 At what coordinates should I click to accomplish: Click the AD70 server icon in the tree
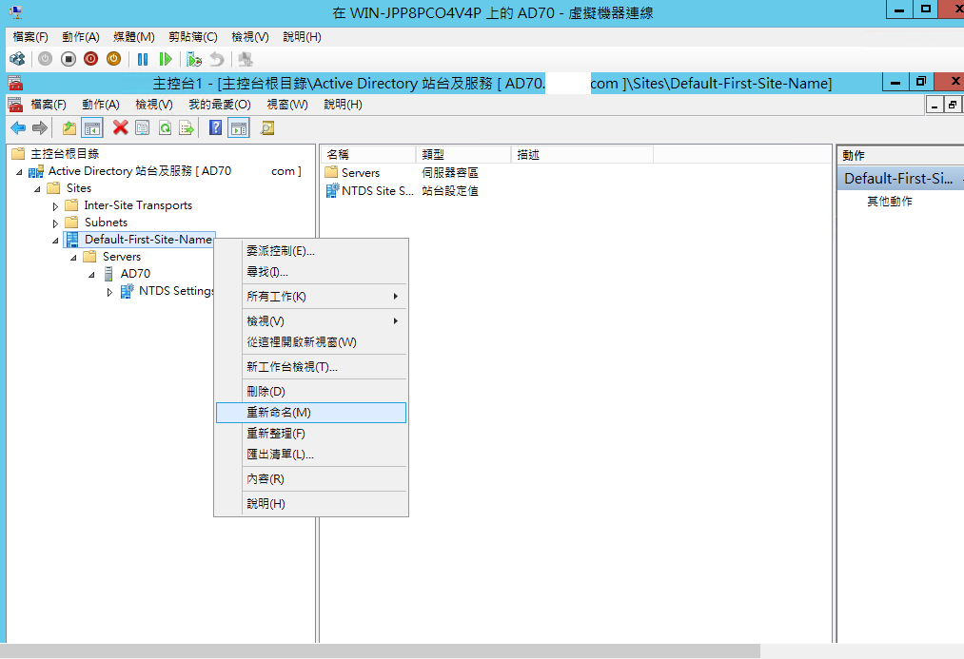[x=108, y=274]
